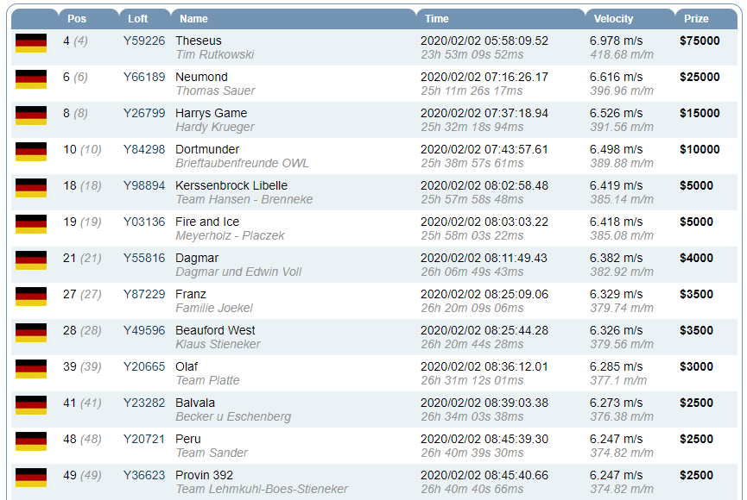Sort results by the Pos column header
Screen dimensions: 747x500
click(x=77, y=19)
